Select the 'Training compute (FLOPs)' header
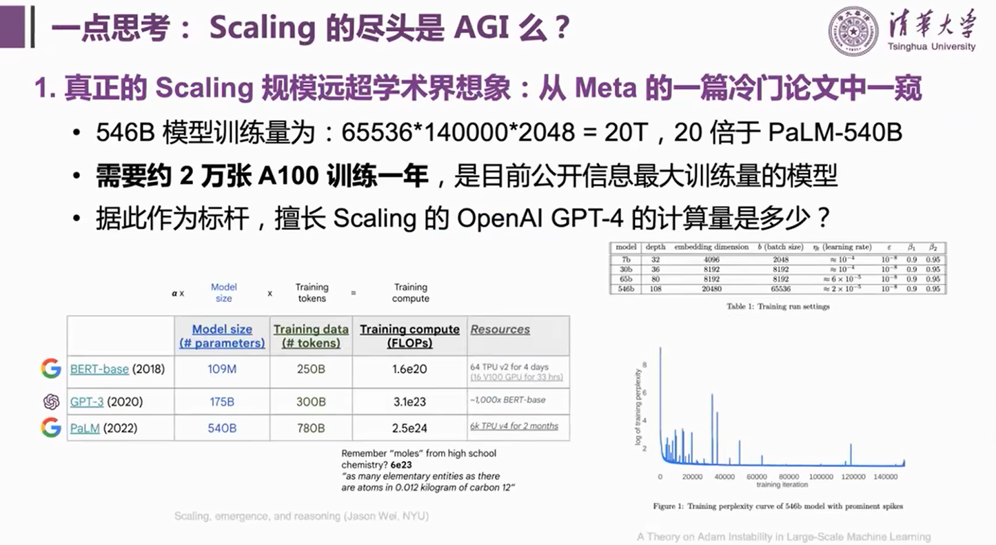This screenshot has height=545, width=996. tap(410, 336)
